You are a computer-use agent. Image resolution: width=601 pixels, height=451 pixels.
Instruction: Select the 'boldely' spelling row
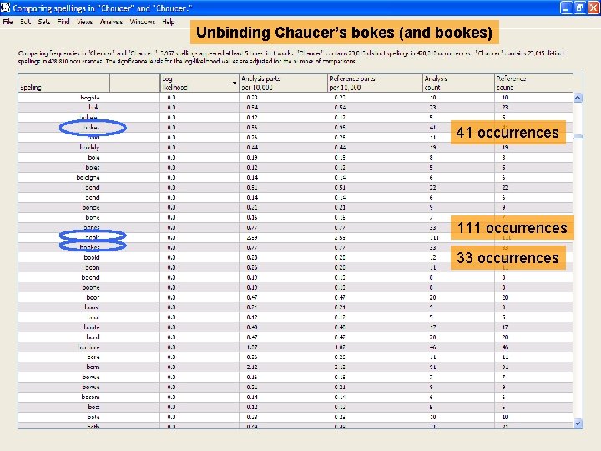[295, 147]
